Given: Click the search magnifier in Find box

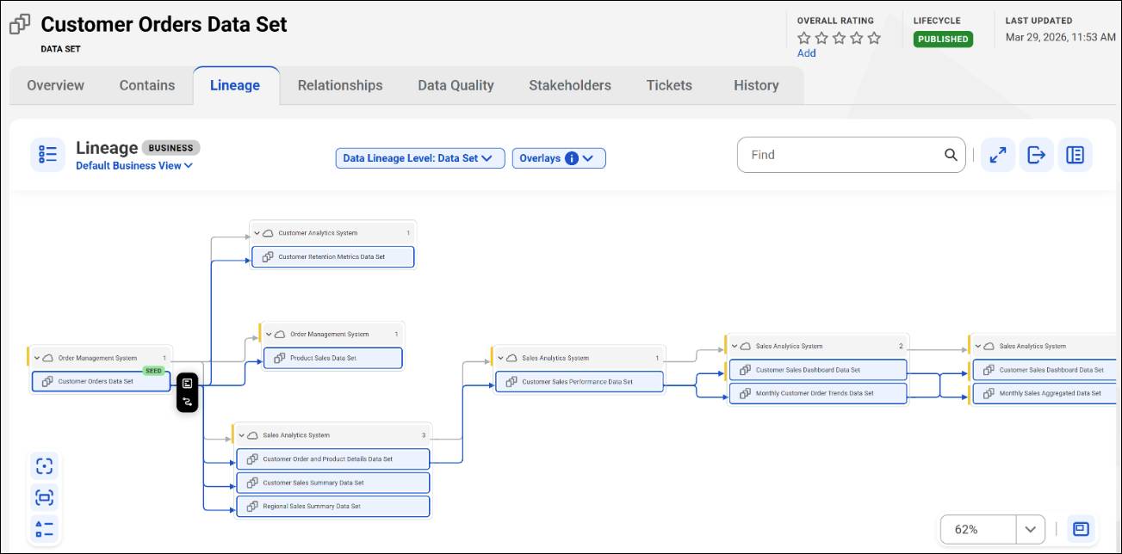Looking at the screenshot, I should (951, 155).
